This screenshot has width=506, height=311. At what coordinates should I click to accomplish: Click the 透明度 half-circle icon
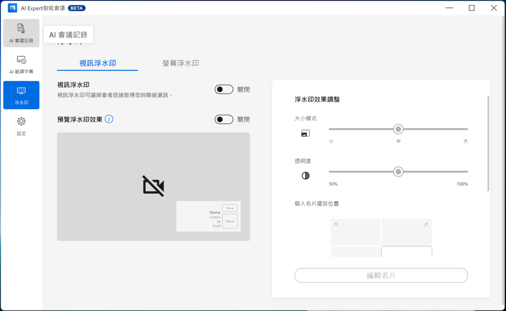point(305,175)
